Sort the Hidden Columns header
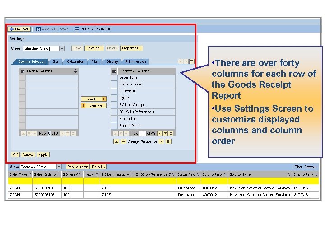Viewport: 325px width, 244px height. (76, 71)
